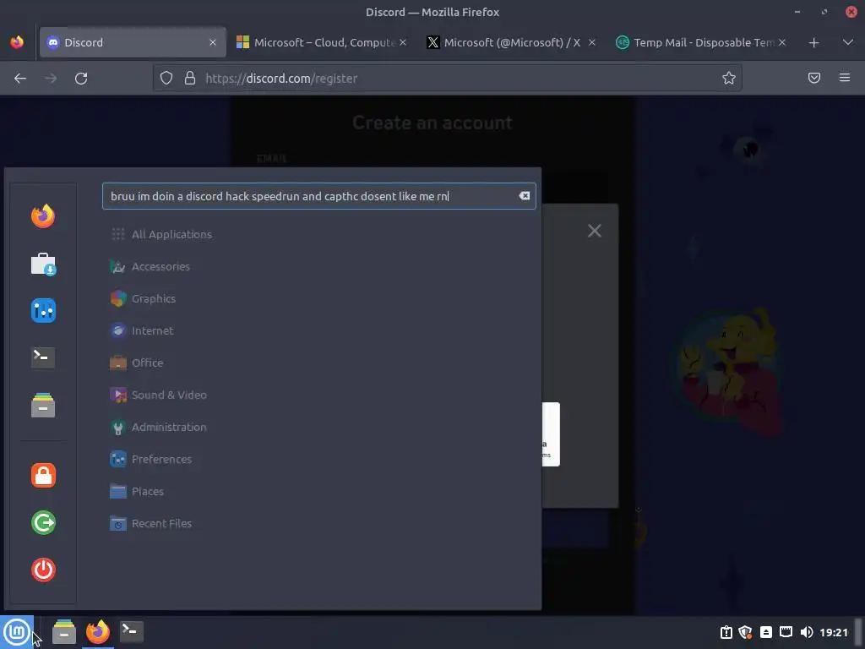865x649 pixels.
Task: Open Files manager in menu sidebar
Action: point(43,405)
